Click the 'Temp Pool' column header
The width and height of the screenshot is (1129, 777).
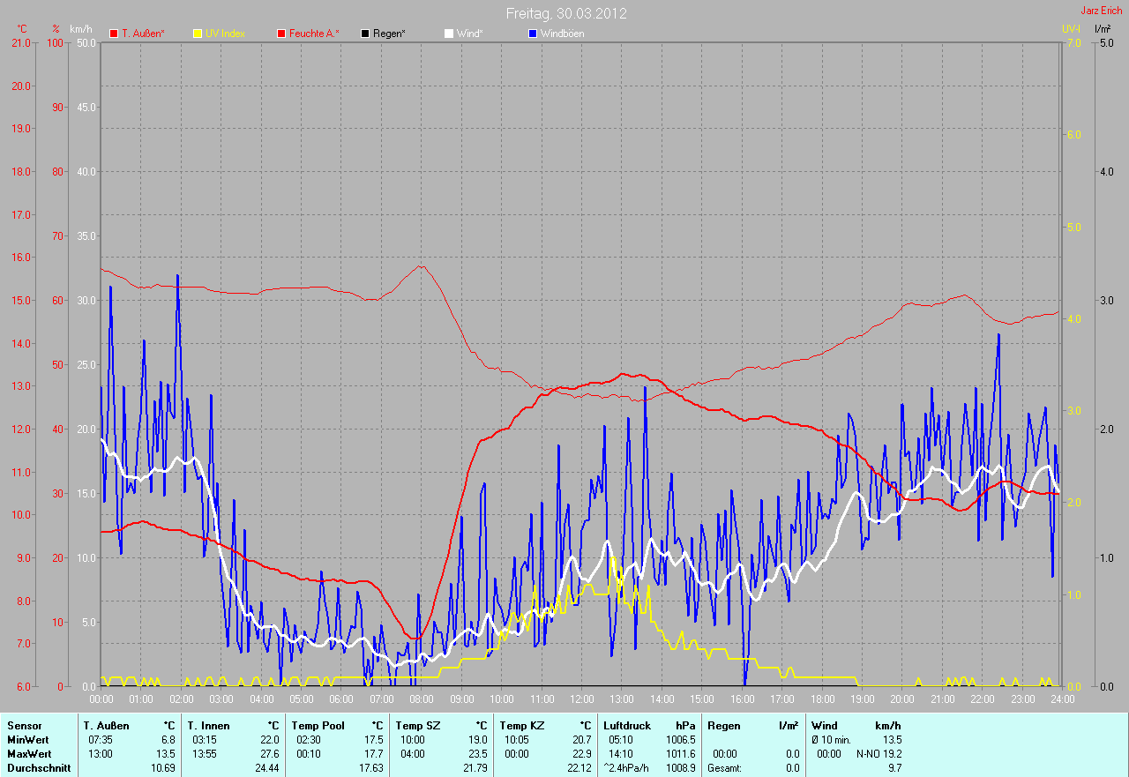pos(318,726)
